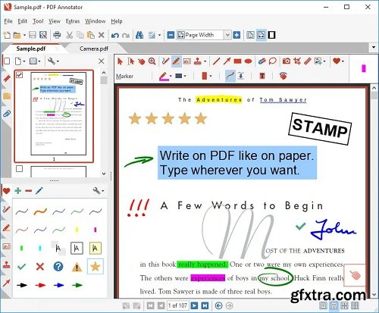Expand the Stamp tool dropdown arrow

point(205,61)
